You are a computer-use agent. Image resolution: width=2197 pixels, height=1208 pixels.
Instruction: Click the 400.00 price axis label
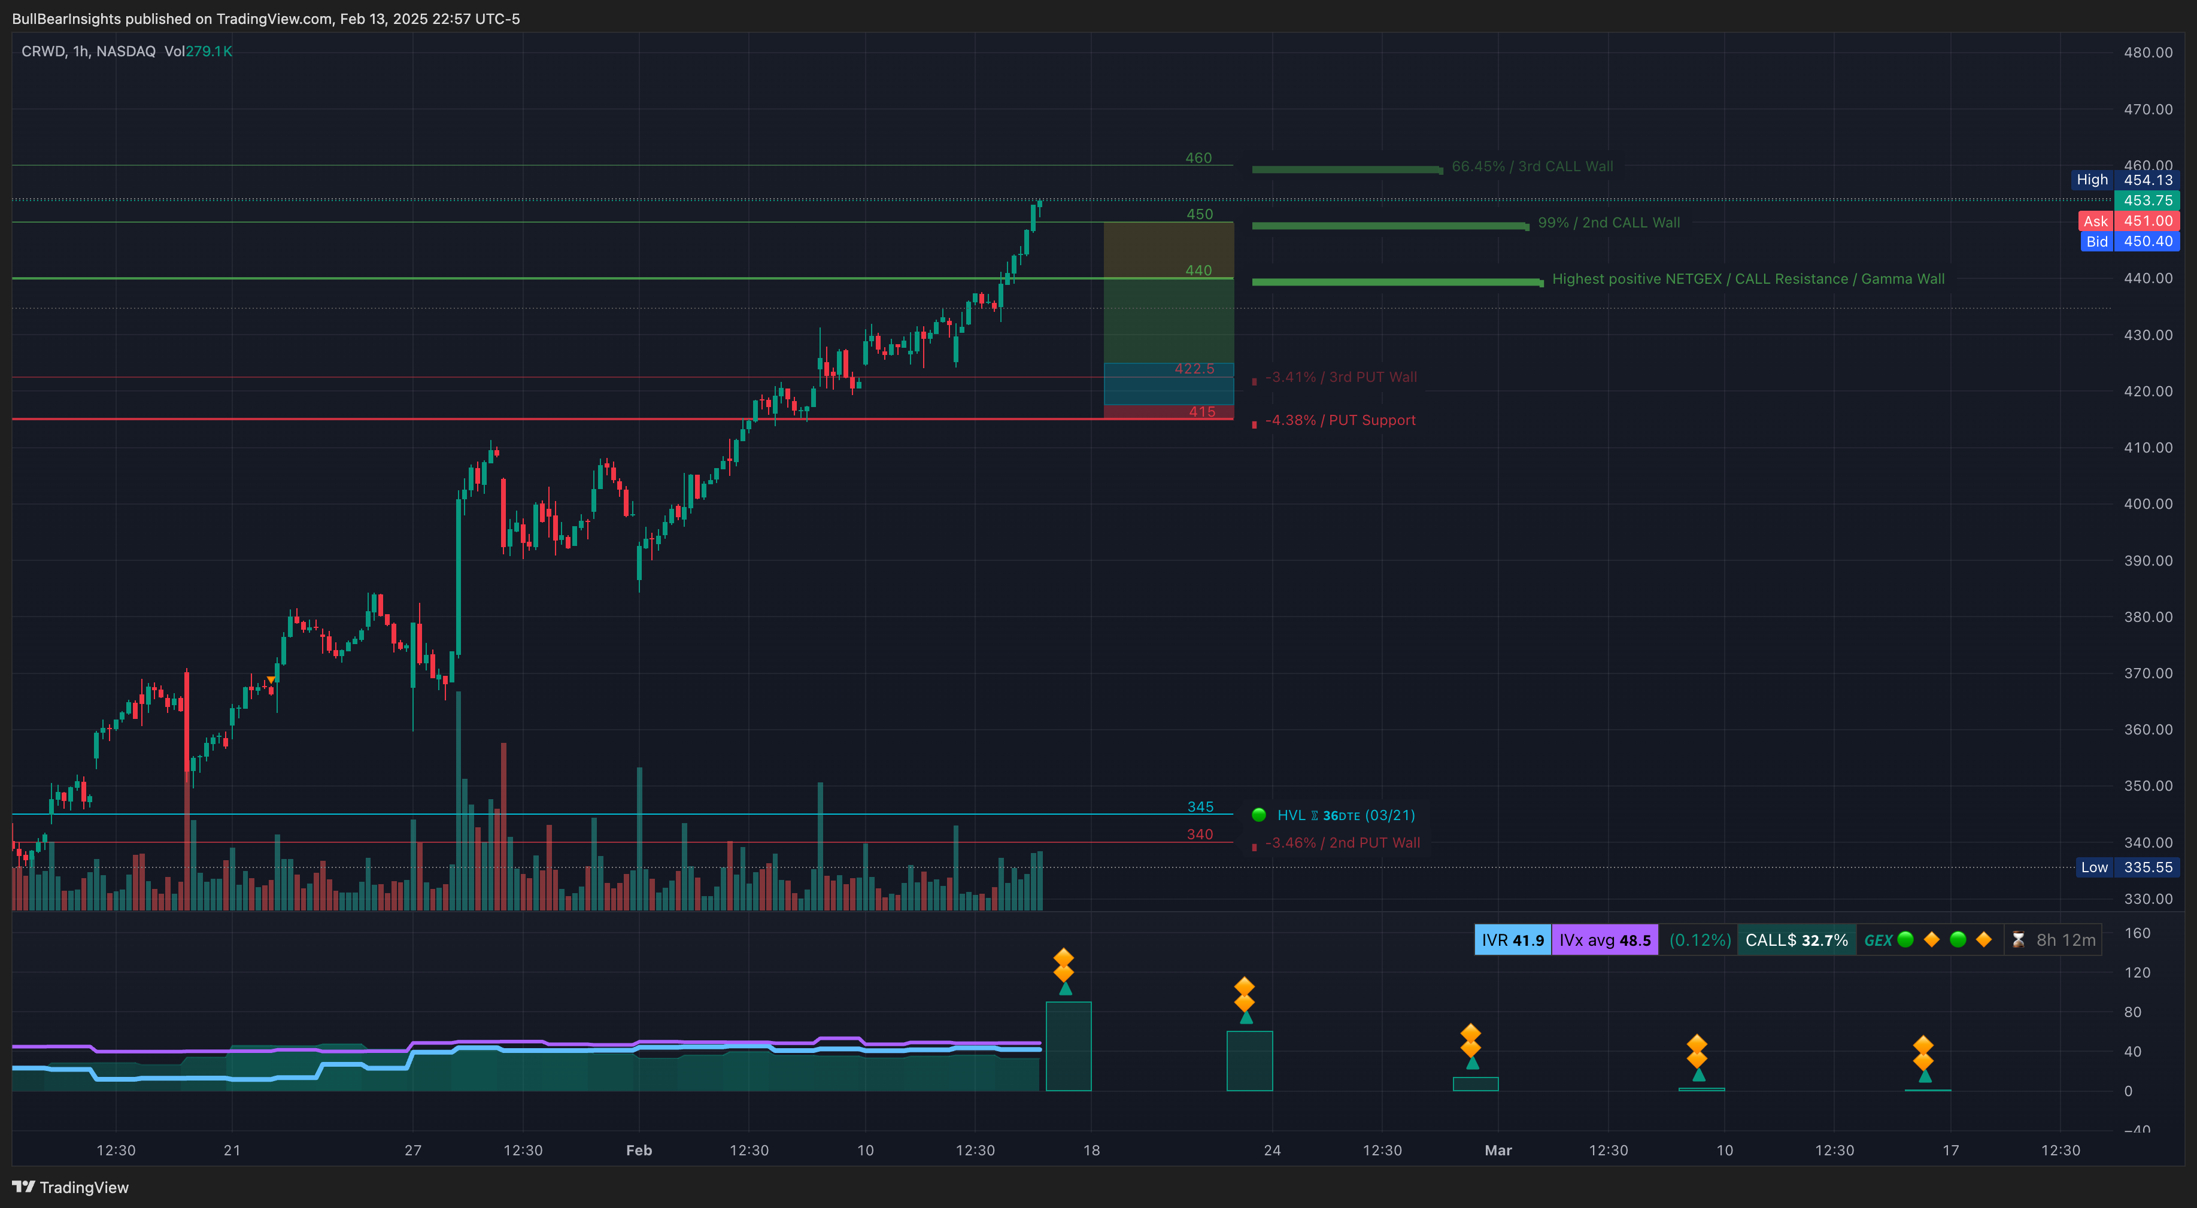coord(2147,503)
